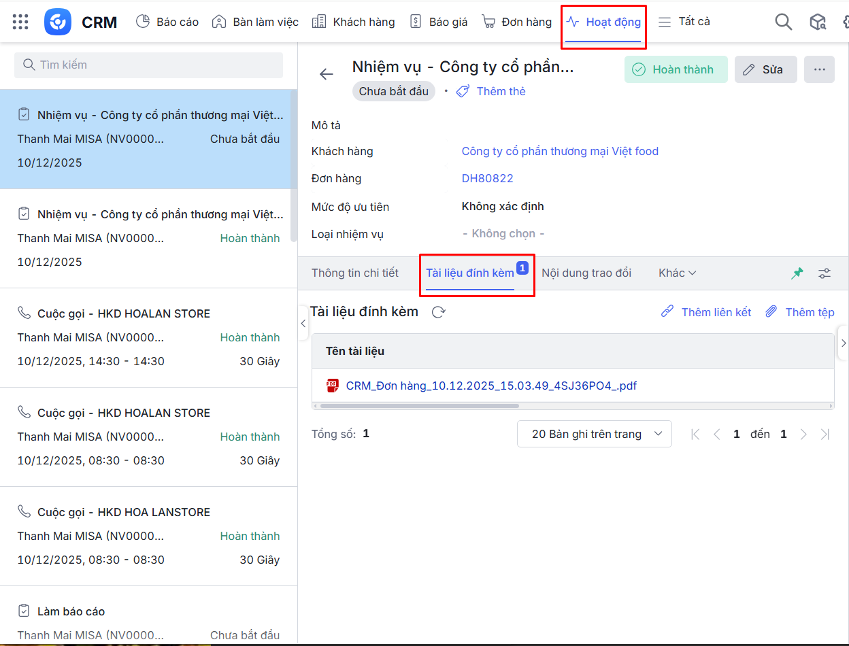Click the green pin icon
The image size is (849, 646).
pyautogui.click(x=797, y=273)
